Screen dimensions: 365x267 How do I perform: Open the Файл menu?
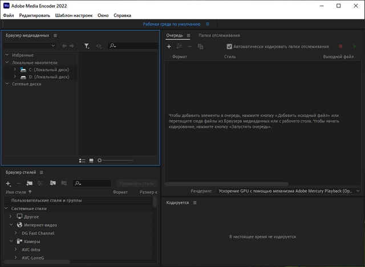[9, 15]
